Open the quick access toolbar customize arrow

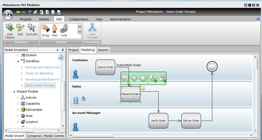click(69, 13)
